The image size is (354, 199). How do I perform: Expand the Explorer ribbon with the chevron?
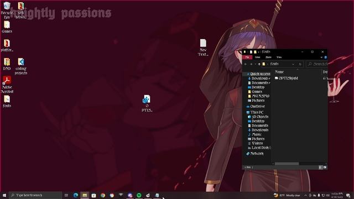coord(321,57)
